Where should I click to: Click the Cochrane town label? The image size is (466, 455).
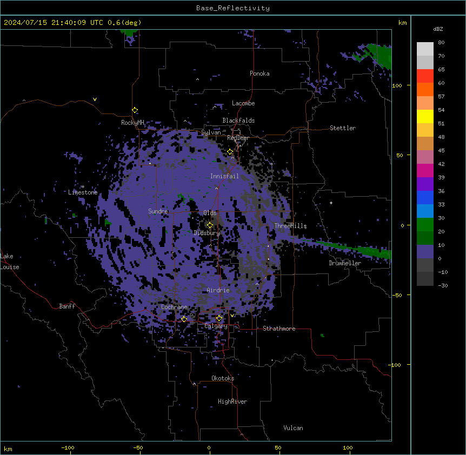pyautogui.click(x=174, y=307)
